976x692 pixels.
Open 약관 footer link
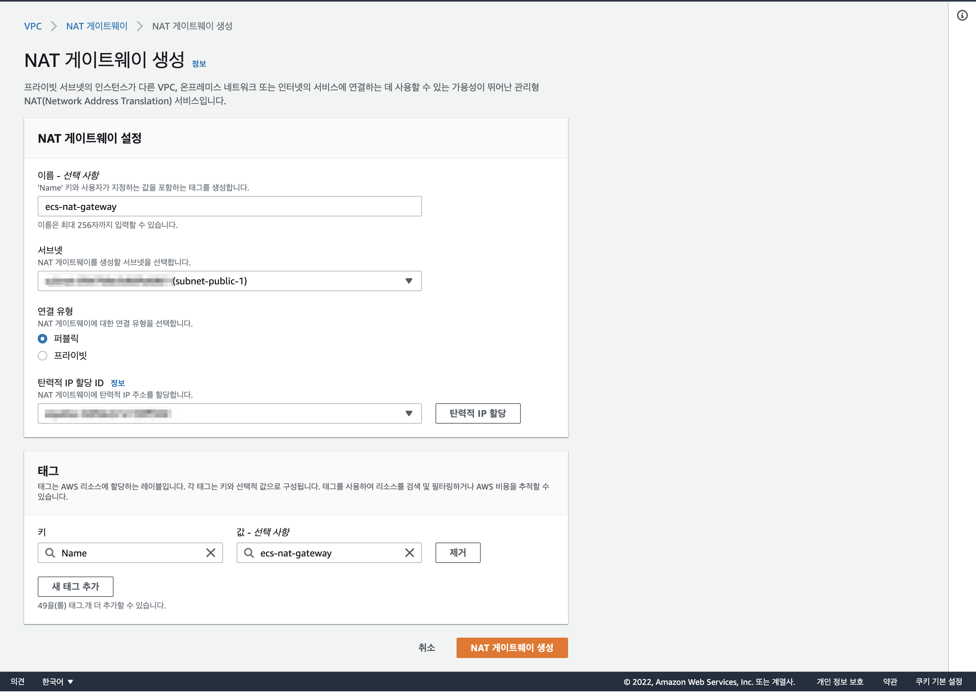pyautogui.click(x=890, y=682)
